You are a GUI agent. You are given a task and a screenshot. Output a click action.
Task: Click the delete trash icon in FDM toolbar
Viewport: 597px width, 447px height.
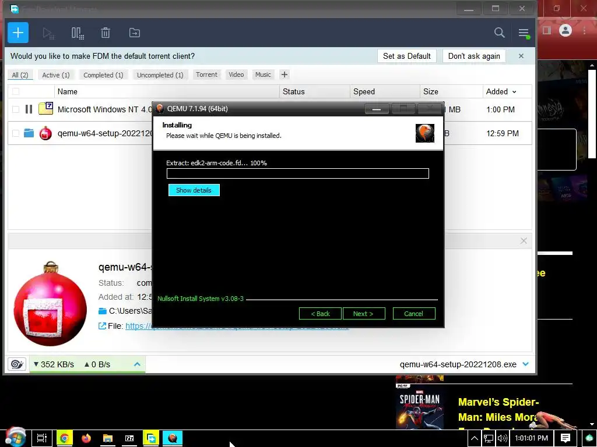click(106, 33)
